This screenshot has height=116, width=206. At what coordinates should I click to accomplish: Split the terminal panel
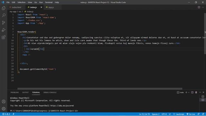pyautogui.click(x=192, y=92)
